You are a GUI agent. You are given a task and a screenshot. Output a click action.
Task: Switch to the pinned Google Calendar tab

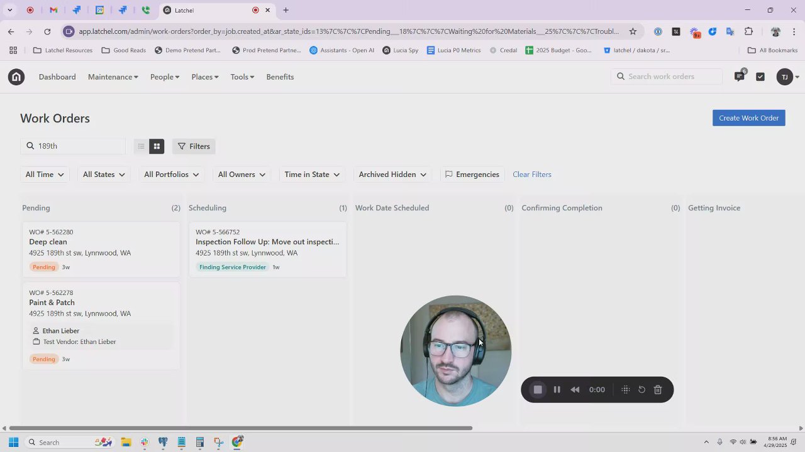pos(99,10)
